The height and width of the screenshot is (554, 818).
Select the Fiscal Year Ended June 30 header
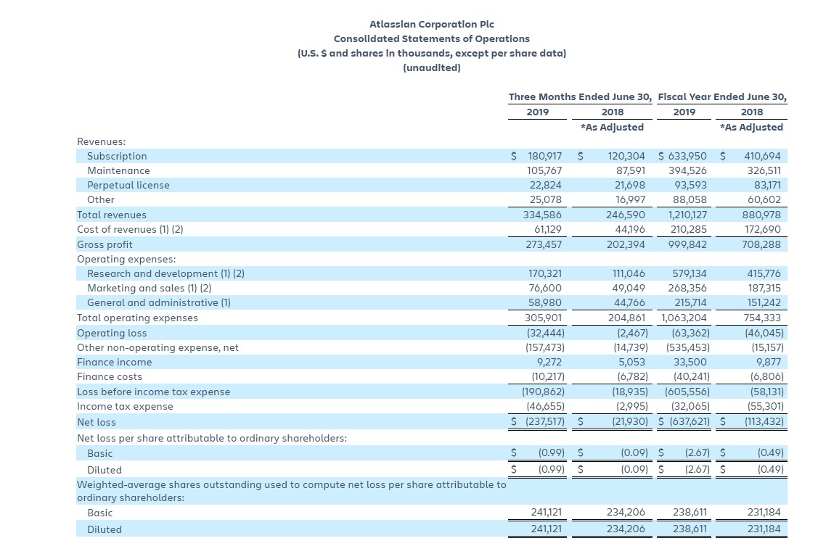(721, 96)
